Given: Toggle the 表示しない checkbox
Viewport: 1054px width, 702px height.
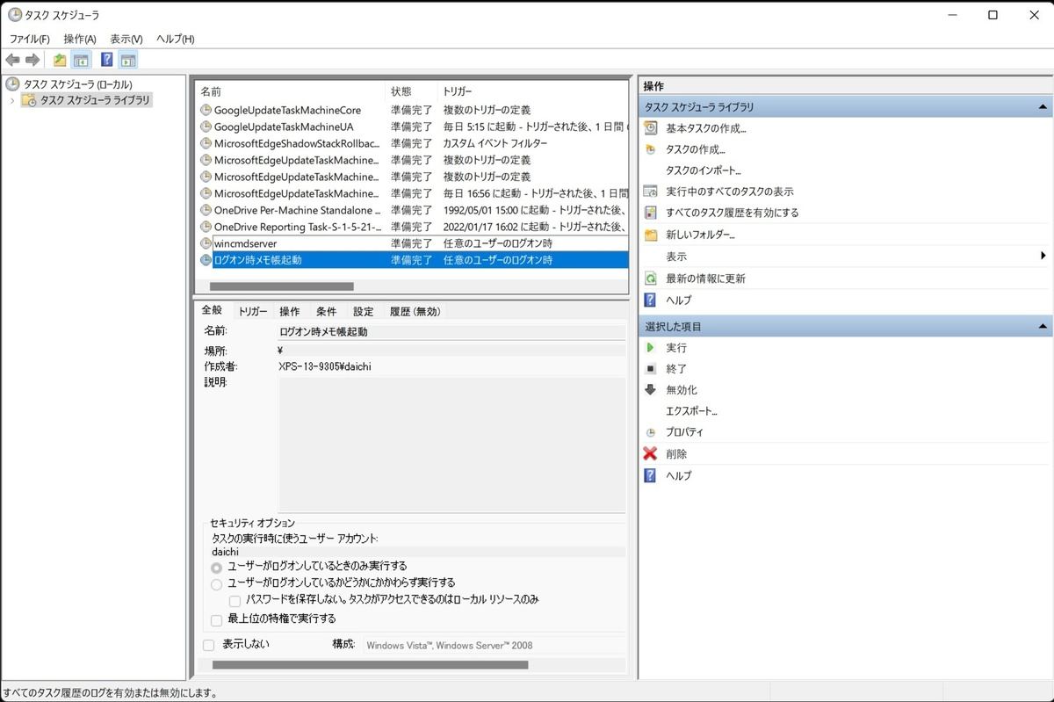Looking at the screenshot, I should click(209, 645).
